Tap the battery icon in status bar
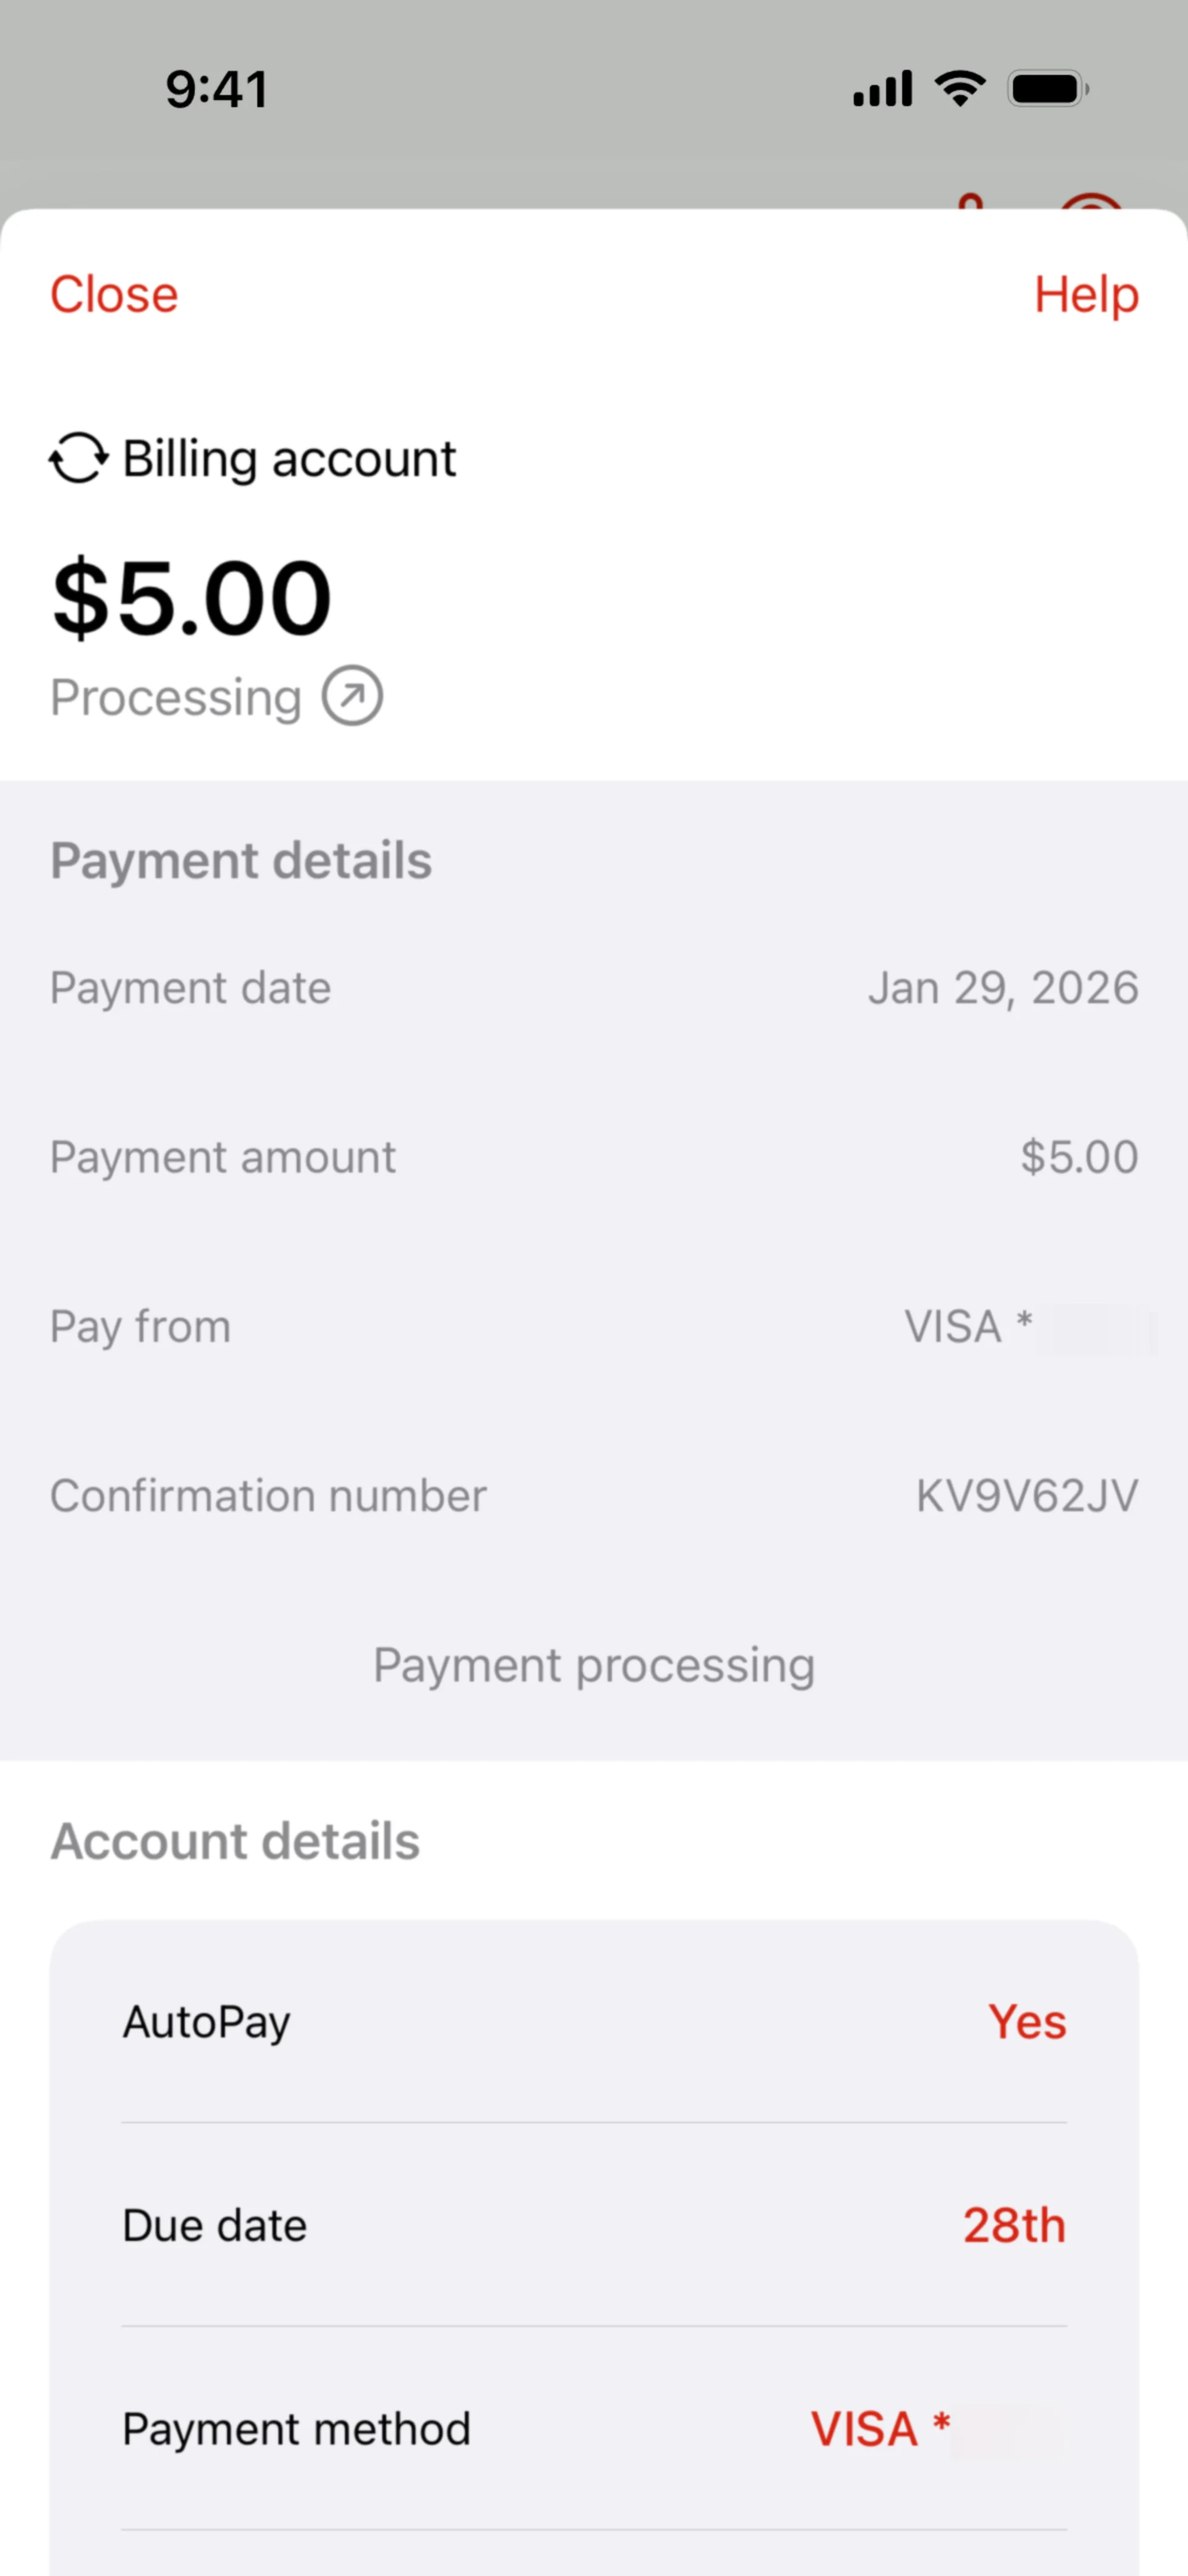Viewport: 1188px width, 2576px height. pos(1048,89)
